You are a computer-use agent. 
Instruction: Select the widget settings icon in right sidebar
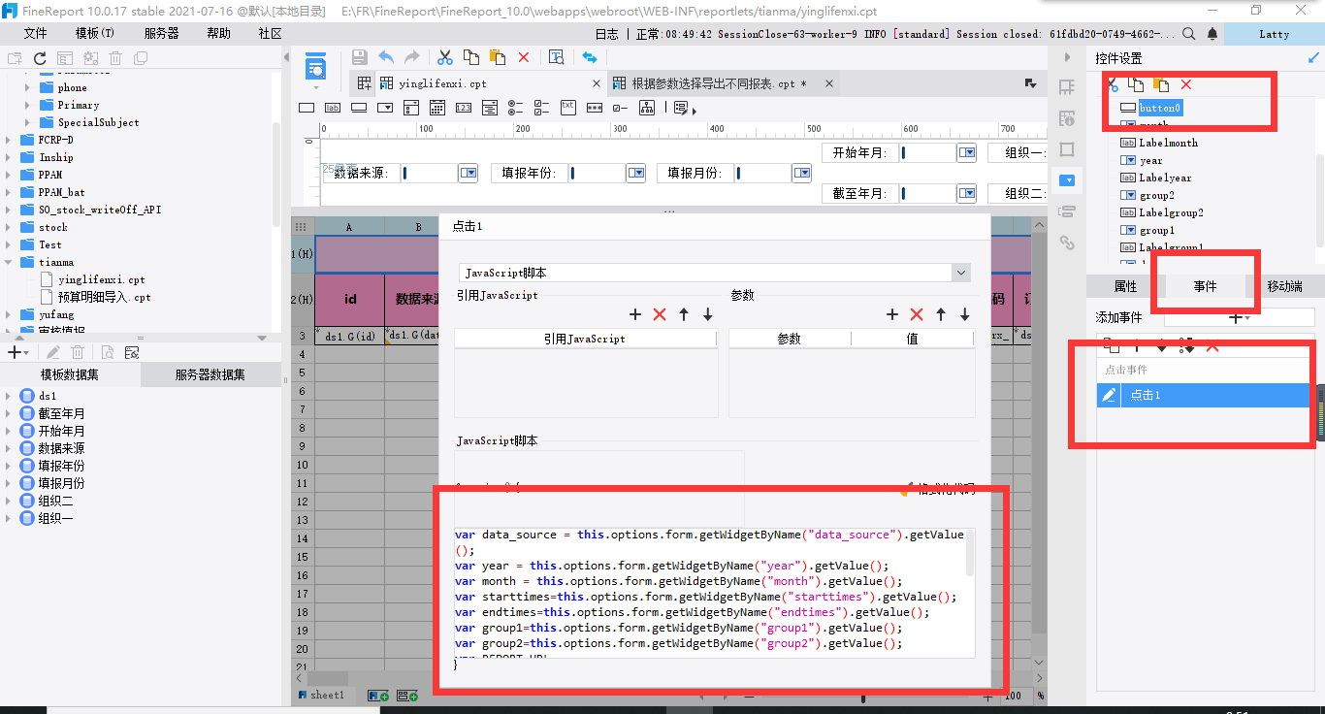click(1067, 179)
